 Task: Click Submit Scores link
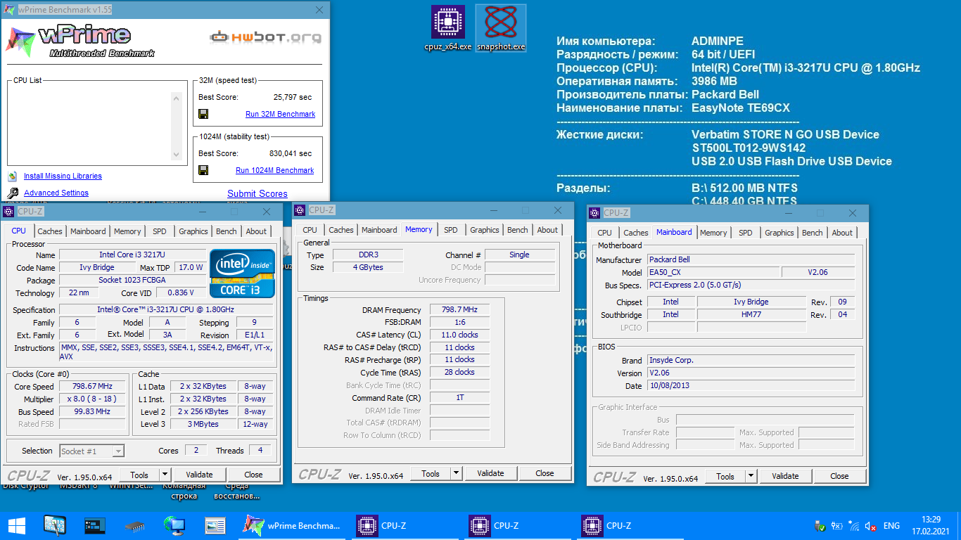click(x=257, y=193)
